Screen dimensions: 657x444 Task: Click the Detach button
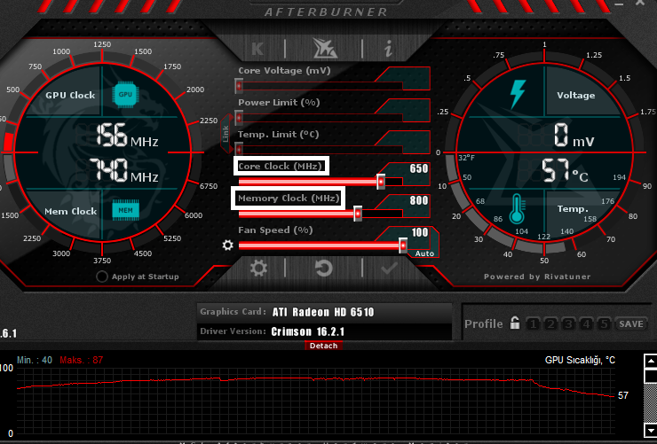[x=323, y=346]
